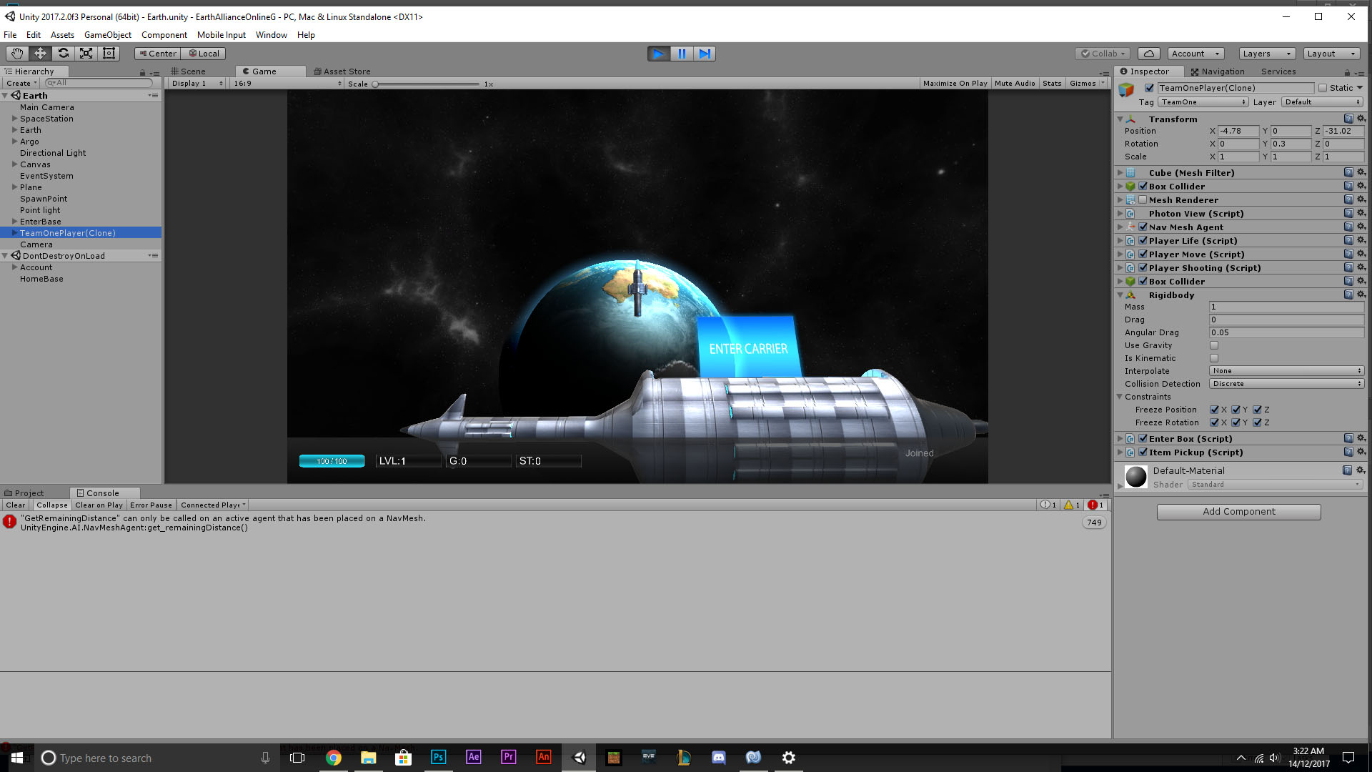Disable the Nav Mesh Agent component

click(1143, 227)
